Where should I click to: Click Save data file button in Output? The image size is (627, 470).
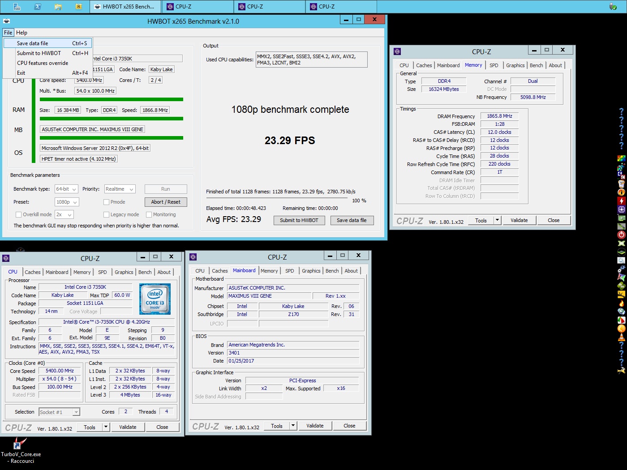(352, 220)
